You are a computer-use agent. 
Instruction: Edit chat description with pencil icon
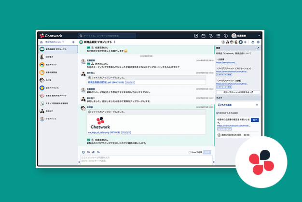(258, 48)
